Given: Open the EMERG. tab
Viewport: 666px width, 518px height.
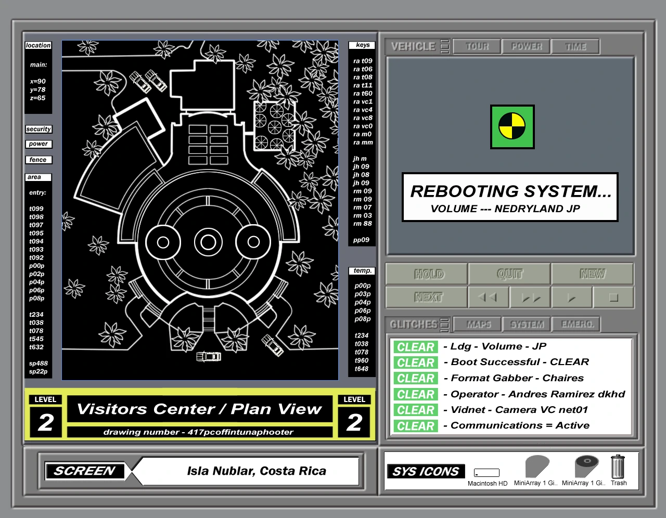Looking at the screenshot, I should [577, 325].
